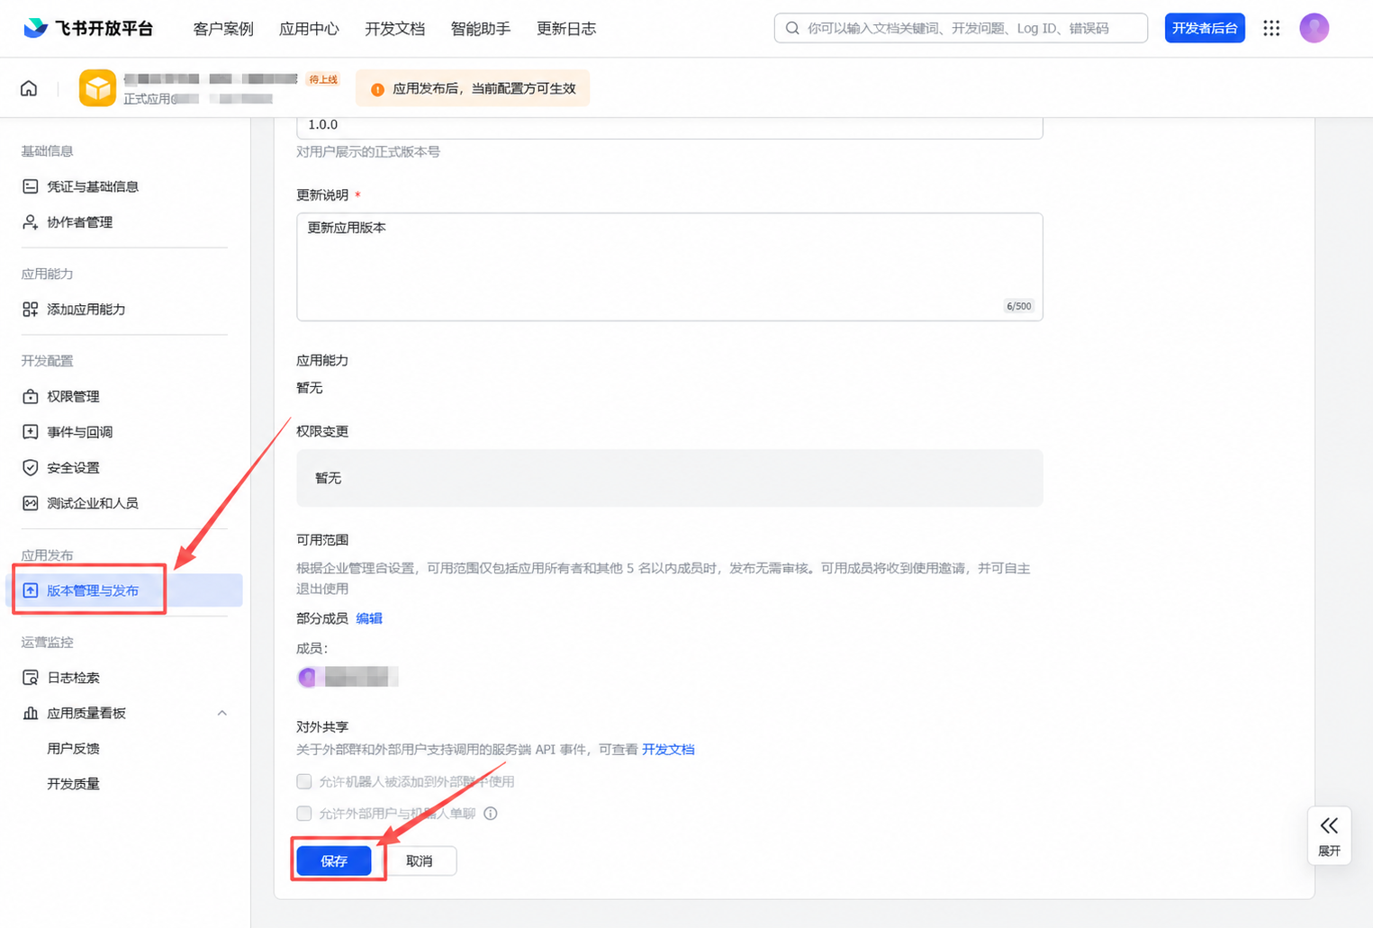Click the 事件与回调 icon
The image size is (1373, 928).
(x=30, y=432)
